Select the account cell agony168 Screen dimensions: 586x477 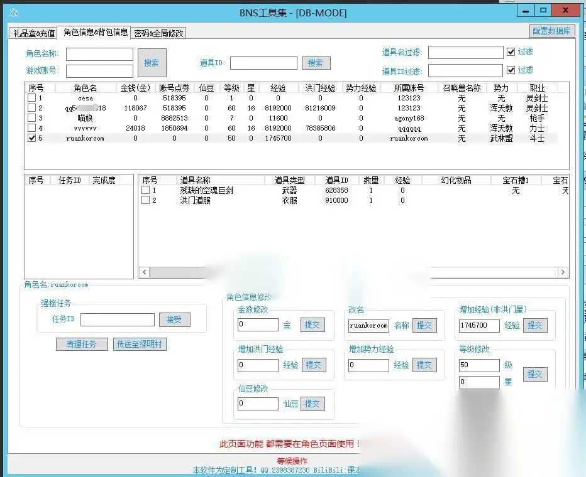409,118
